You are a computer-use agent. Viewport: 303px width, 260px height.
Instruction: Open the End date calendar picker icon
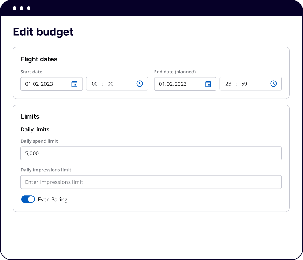(x=208, y=84)
